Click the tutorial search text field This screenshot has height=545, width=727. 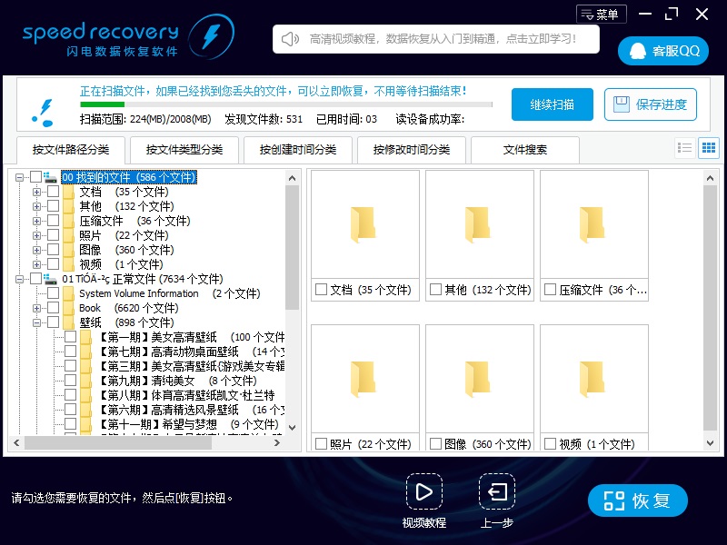(x=436, y=39)
